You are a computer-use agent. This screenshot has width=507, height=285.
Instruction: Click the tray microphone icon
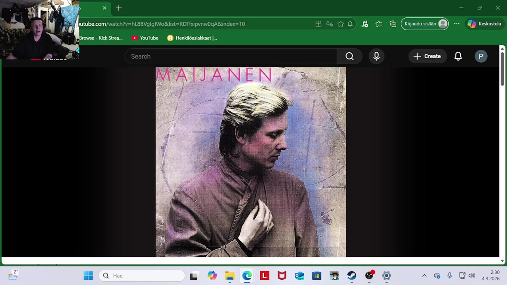tap(450, 275)
